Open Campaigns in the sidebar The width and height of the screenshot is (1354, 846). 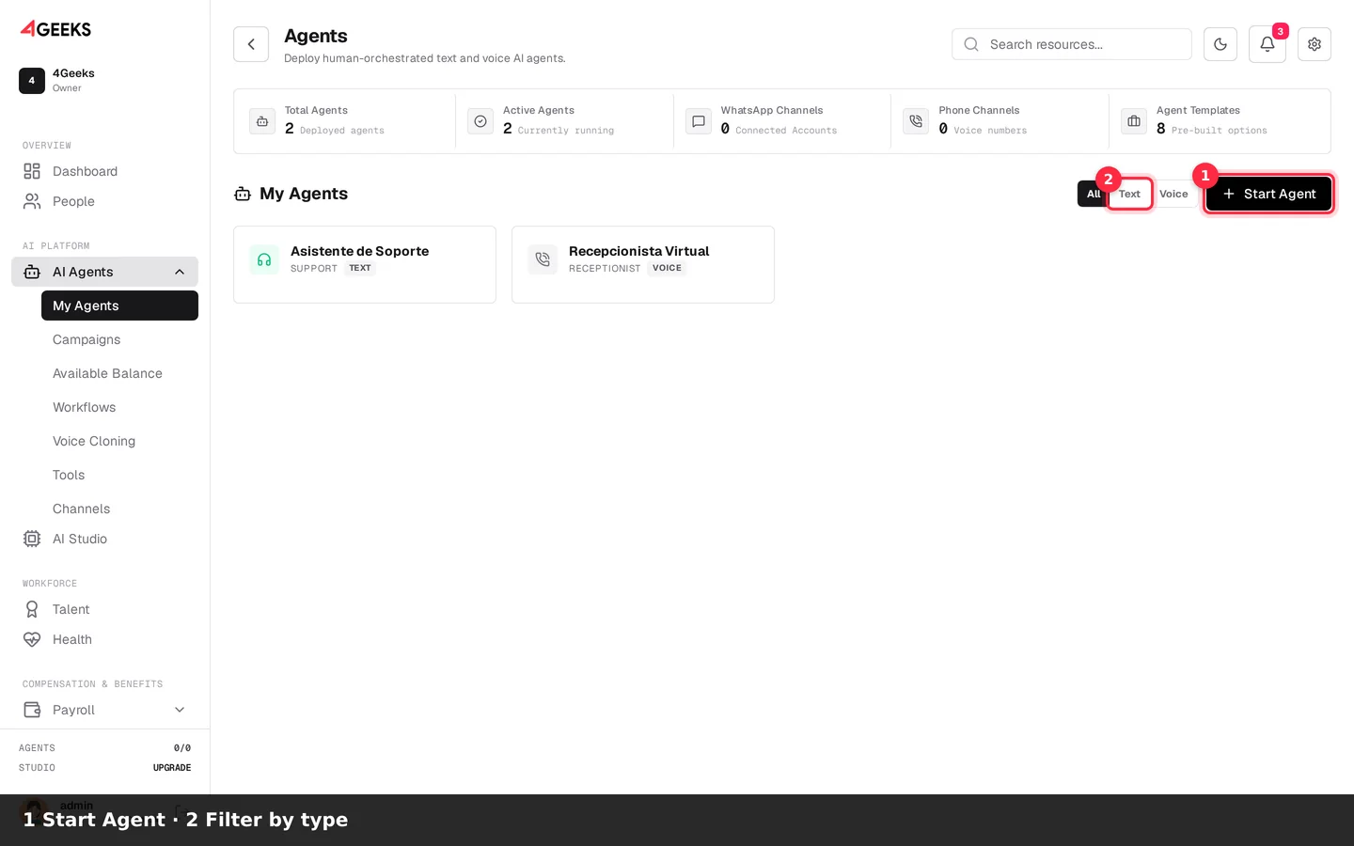point(119,339)
